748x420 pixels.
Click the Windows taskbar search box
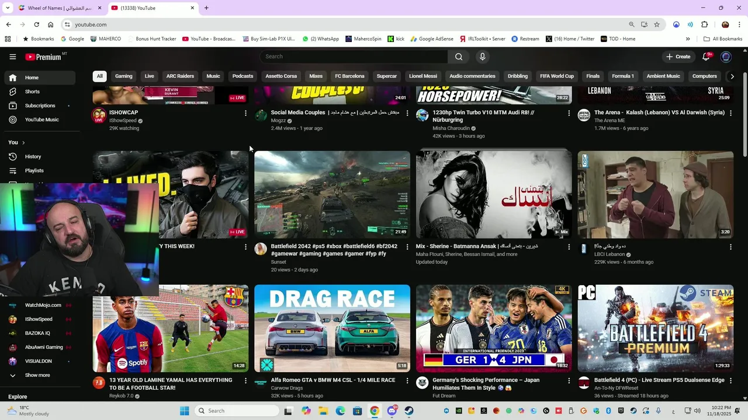point(237,411)
